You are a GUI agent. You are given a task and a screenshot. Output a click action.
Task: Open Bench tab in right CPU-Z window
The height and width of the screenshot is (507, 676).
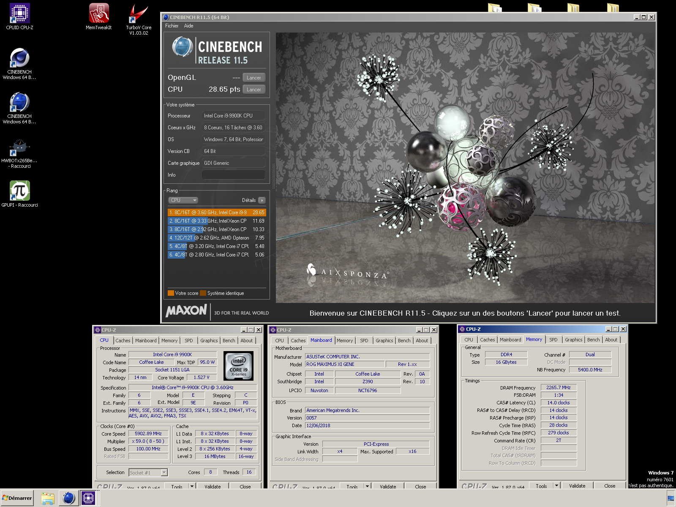tap(594, 340)
